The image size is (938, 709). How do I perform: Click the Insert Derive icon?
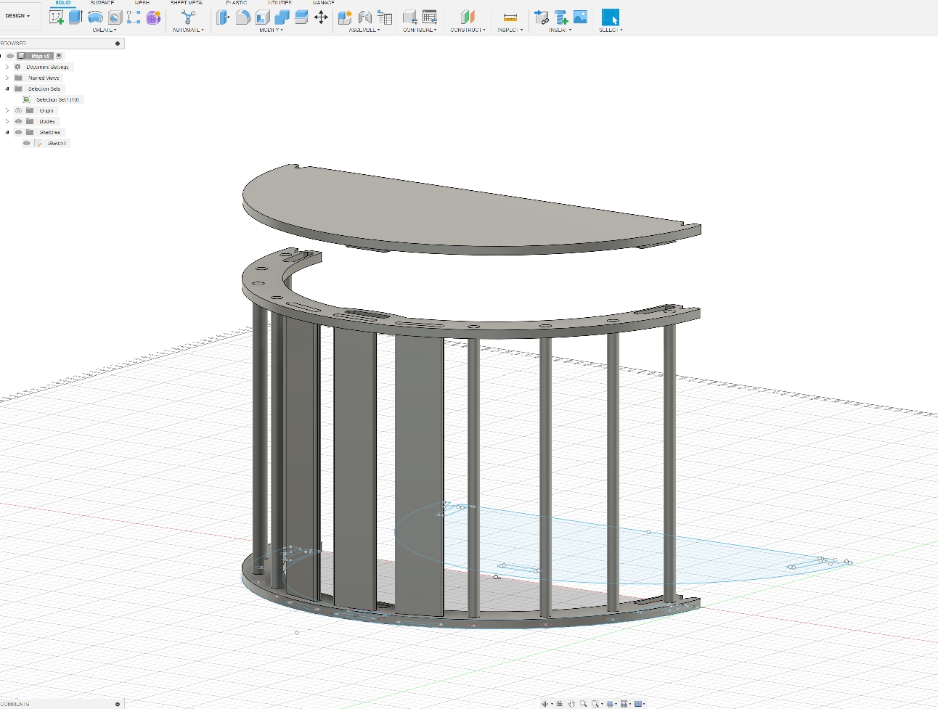point(542,17)
